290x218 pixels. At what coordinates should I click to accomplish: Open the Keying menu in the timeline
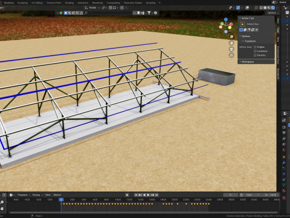coord(37,195)
